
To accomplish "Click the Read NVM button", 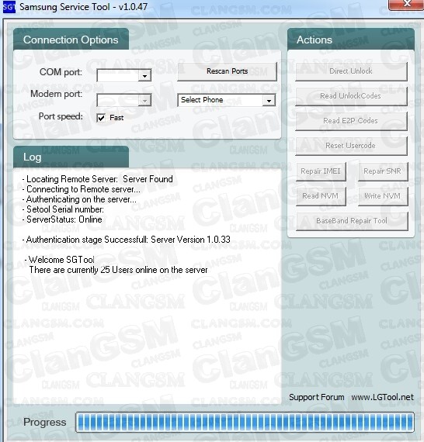I will 321,196.
